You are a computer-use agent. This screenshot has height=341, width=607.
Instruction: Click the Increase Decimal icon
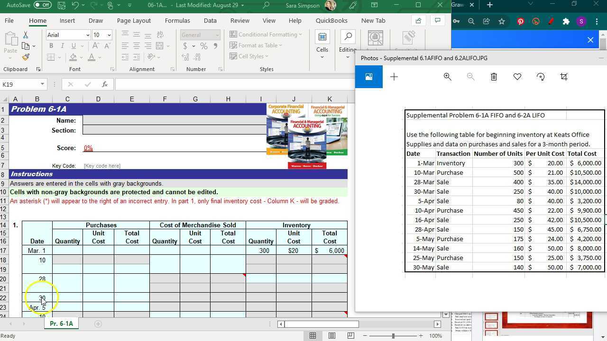[x=184, y=57]
